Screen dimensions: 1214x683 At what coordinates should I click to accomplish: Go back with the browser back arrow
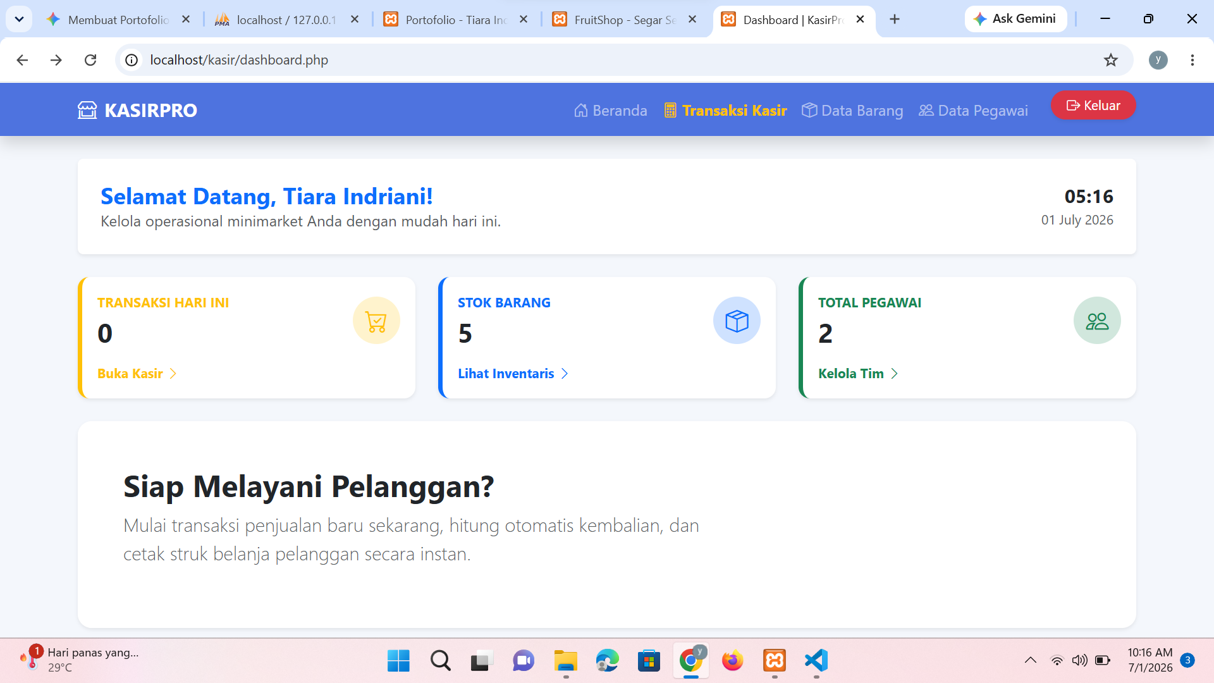point(22,60)
